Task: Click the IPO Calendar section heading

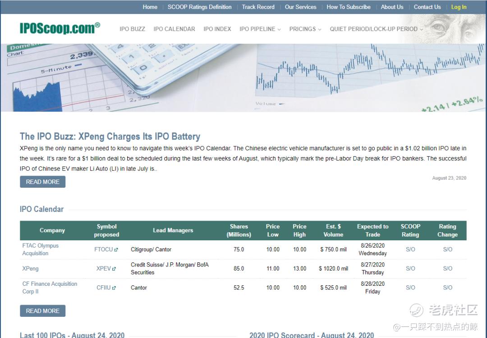Action: pos(41,209)
